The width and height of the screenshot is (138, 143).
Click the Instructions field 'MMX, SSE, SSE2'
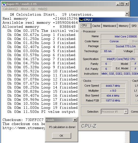click(x=119, y=74)
